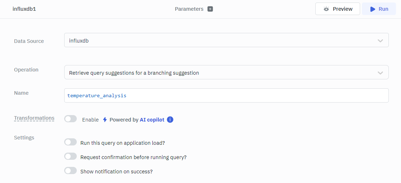Follow the AI copilot link
The width and height of the screenshot is (401, 183).
click(152, 120)
